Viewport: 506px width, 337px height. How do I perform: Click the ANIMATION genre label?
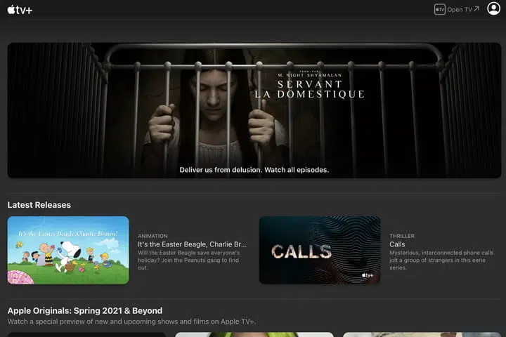[x=153, y=236]
